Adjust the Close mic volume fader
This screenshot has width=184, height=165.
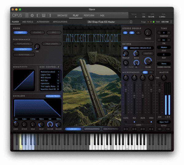(x=126, y=90)
